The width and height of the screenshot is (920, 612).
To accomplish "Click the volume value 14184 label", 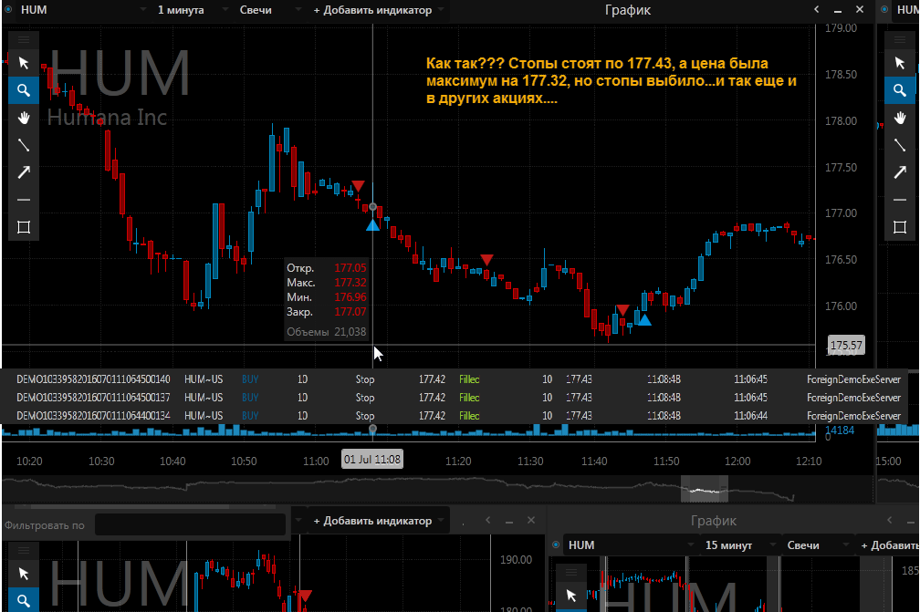I will pyautogui.click(x=840, y=430).
